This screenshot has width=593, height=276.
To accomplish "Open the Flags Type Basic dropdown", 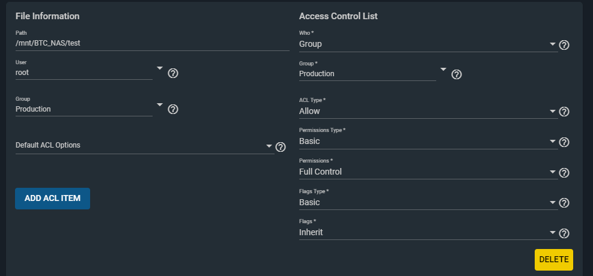I will [428, 202].
